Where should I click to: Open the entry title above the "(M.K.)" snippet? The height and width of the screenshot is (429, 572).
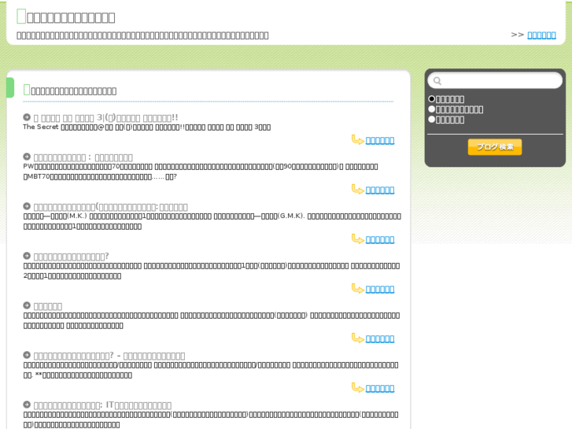110,207
